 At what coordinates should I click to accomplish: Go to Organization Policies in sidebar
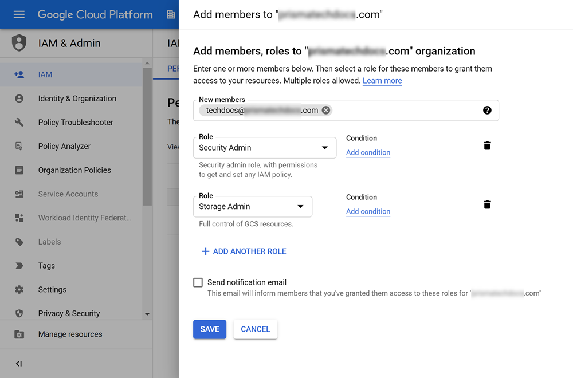pyautogui.click(x=74, y=170)
